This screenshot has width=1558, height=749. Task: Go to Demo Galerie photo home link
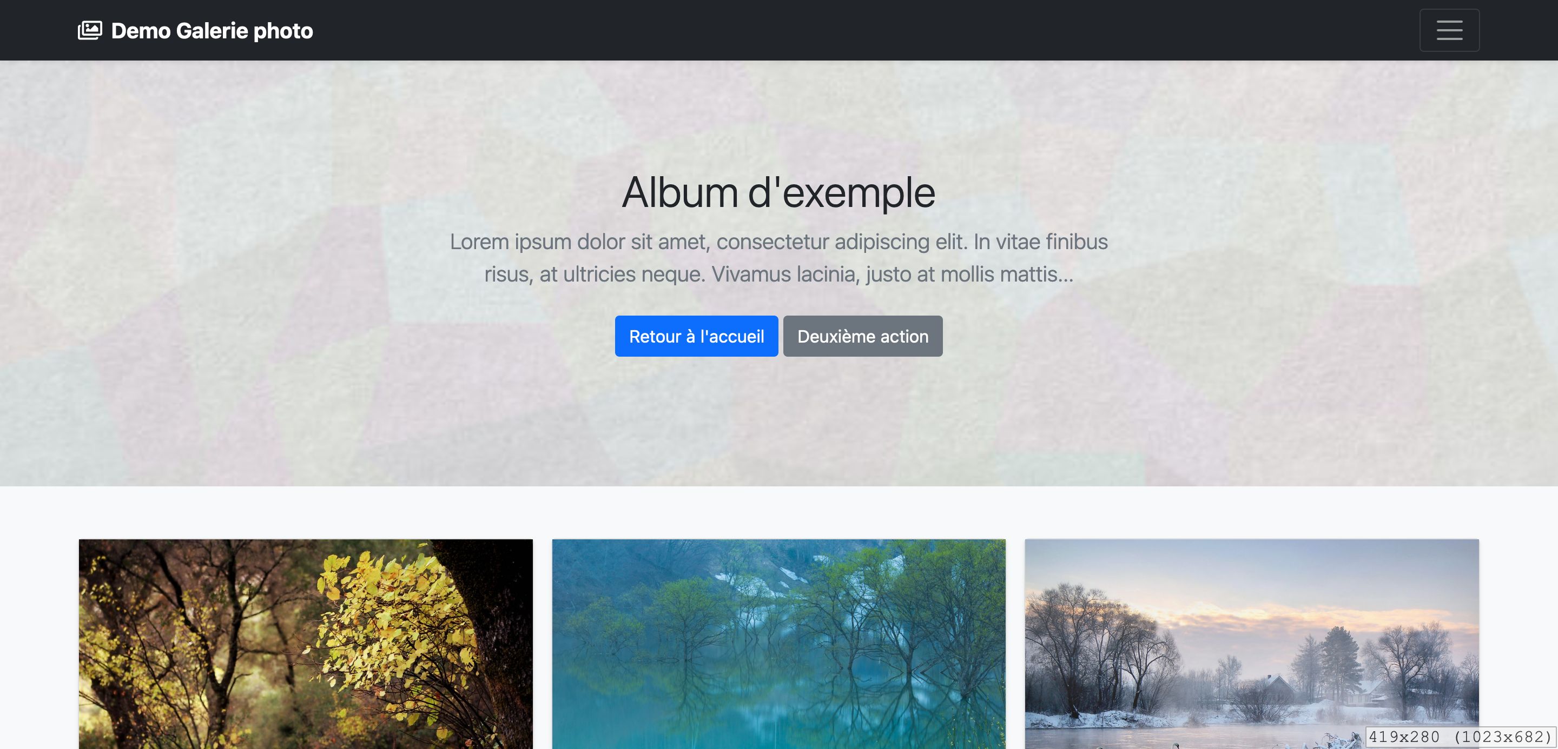tap(195, 30)
